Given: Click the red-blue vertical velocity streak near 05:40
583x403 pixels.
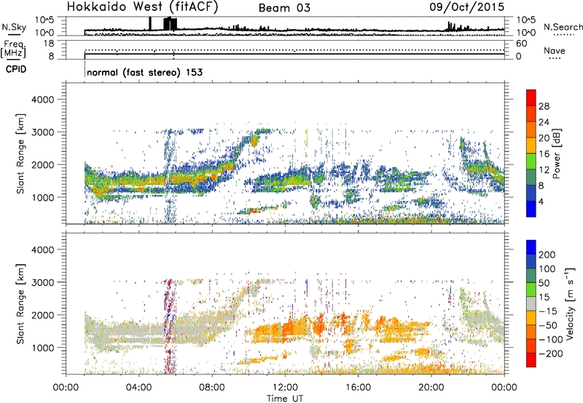Looking at the screenshot, I should click(x=170, y=327).
